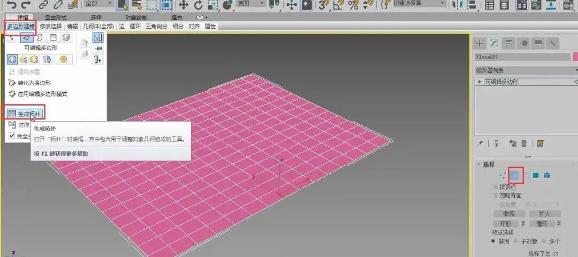Image resolution: width=578 pixels, height=257 pixels.
Task: Open the 修改选择 ribbon panel
Action: (x=51, y=27)
